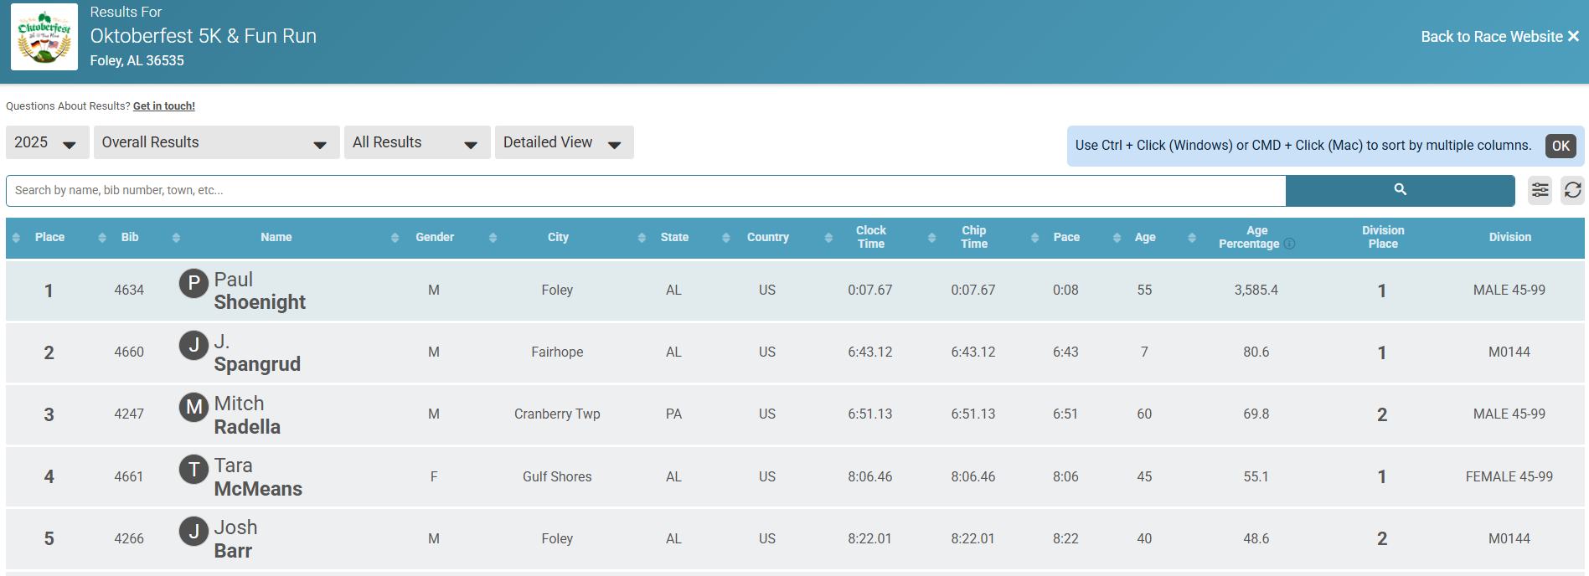
Task: Click clock time 8:06.46
Action: (870, 476)
